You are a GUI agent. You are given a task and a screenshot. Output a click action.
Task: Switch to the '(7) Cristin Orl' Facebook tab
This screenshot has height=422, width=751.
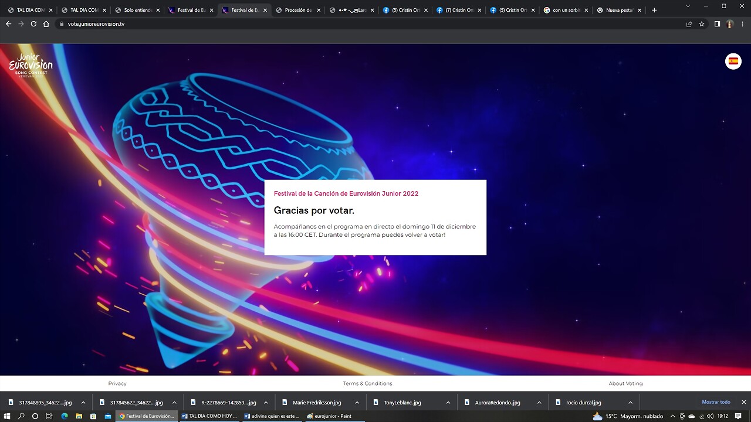[458, 10]
